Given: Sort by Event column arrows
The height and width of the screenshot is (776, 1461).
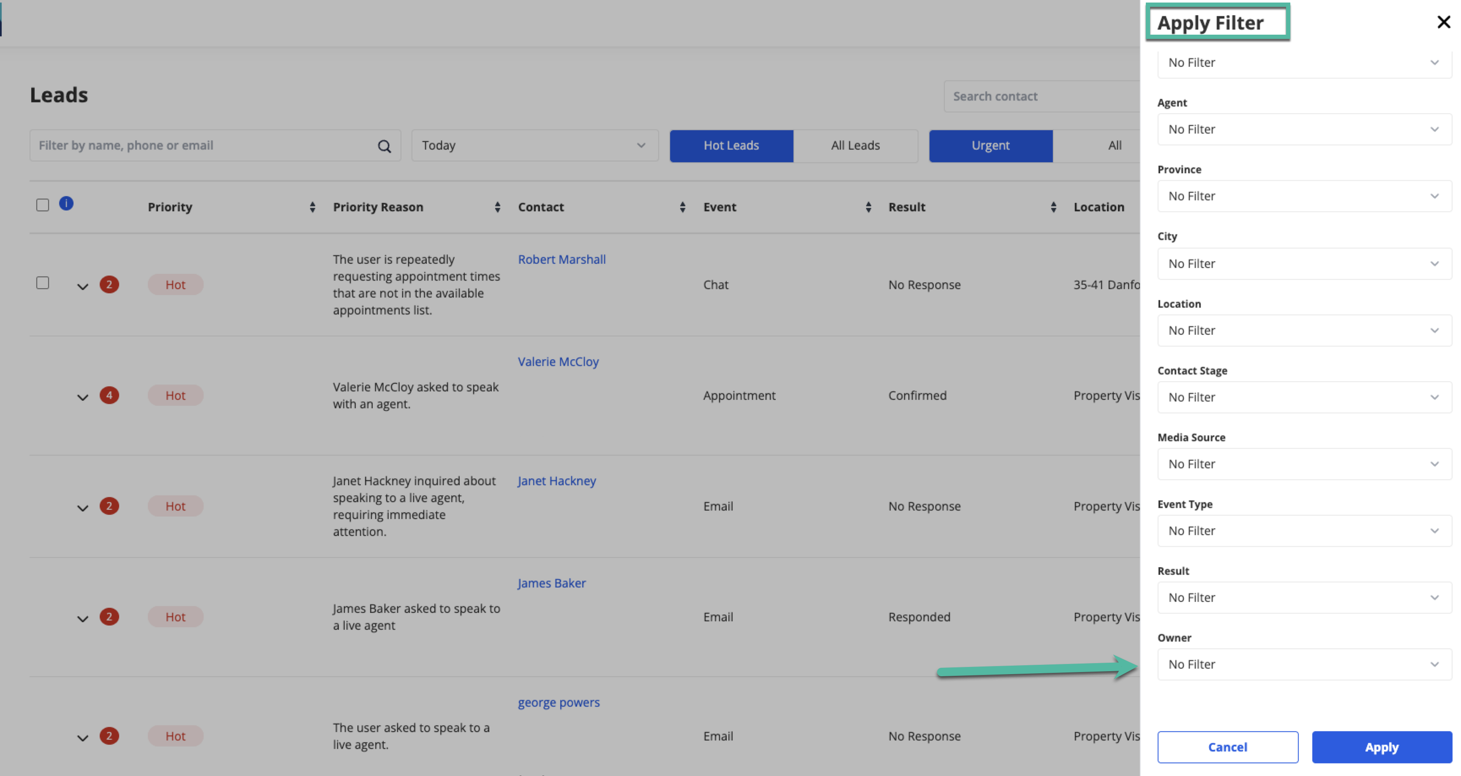Looking at the screenshot, I should [x=868, y=207].
